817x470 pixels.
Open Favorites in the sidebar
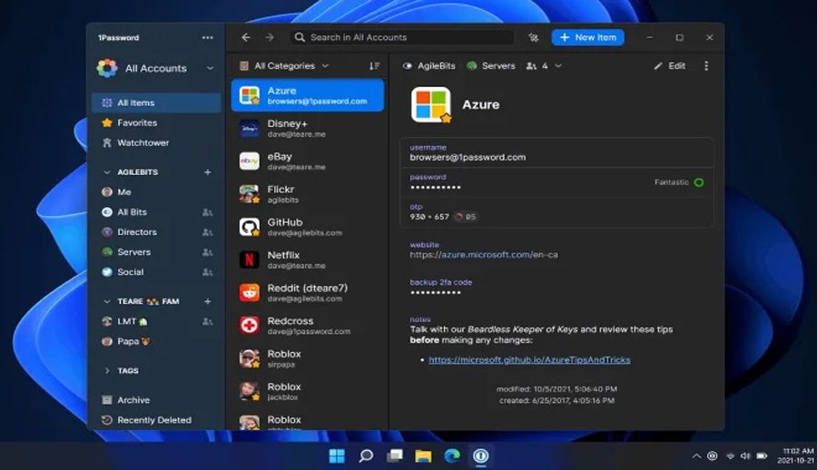click(x=136, y=122)
